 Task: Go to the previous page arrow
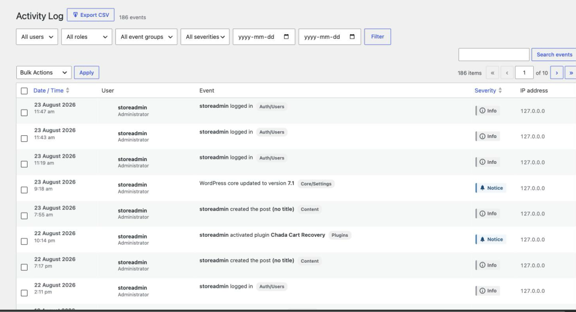tap(507, 72)
